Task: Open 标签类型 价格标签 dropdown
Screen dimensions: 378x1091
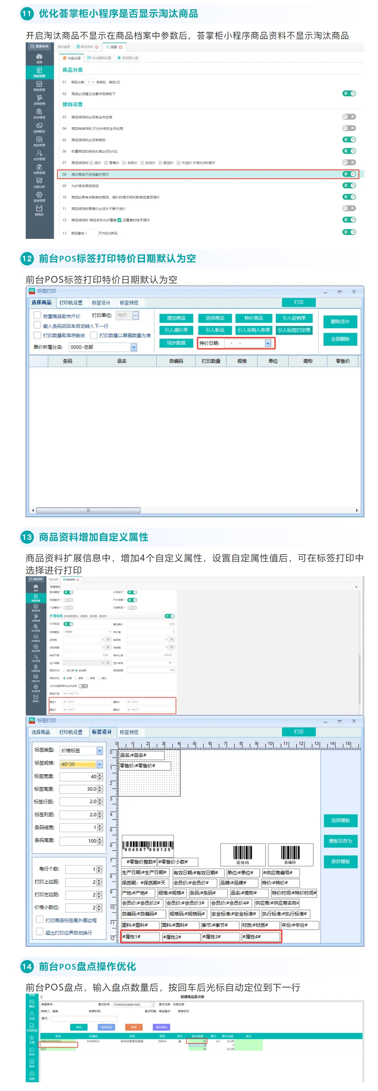Action: pos(100,751)
